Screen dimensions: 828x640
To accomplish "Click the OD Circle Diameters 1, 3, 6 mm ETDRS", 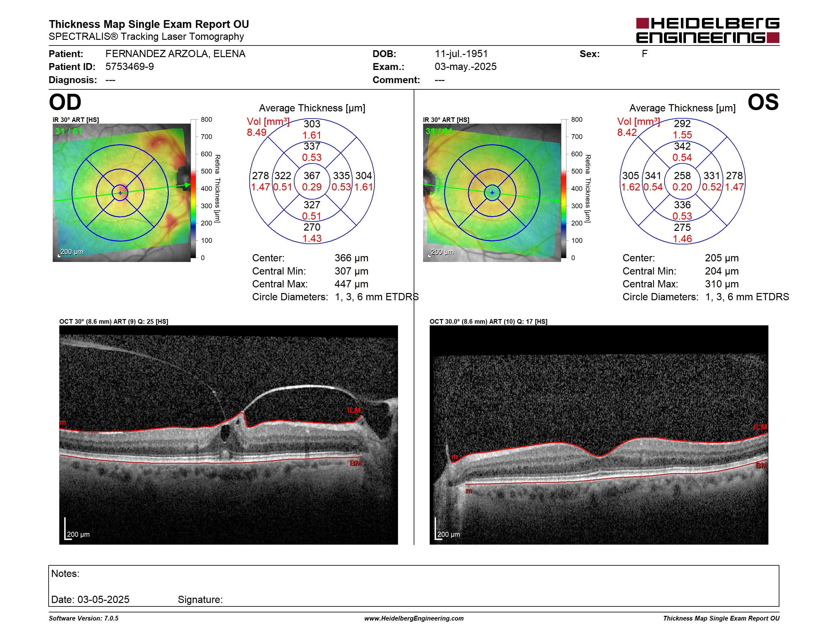I will [377, 297].
